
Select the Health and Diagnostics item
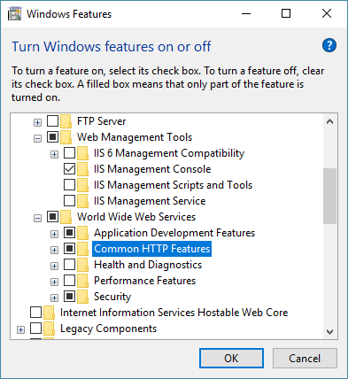[x=148, y=265]
